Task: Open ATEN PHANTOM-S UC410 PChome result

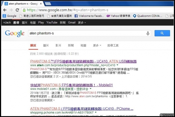Action: point(82,109)
